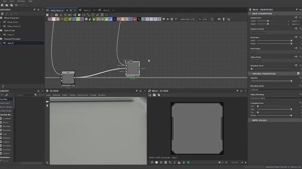Toggle Output Size inheritance icon
The width and height of the screenshot is (302, 169).
click(296, 18)
